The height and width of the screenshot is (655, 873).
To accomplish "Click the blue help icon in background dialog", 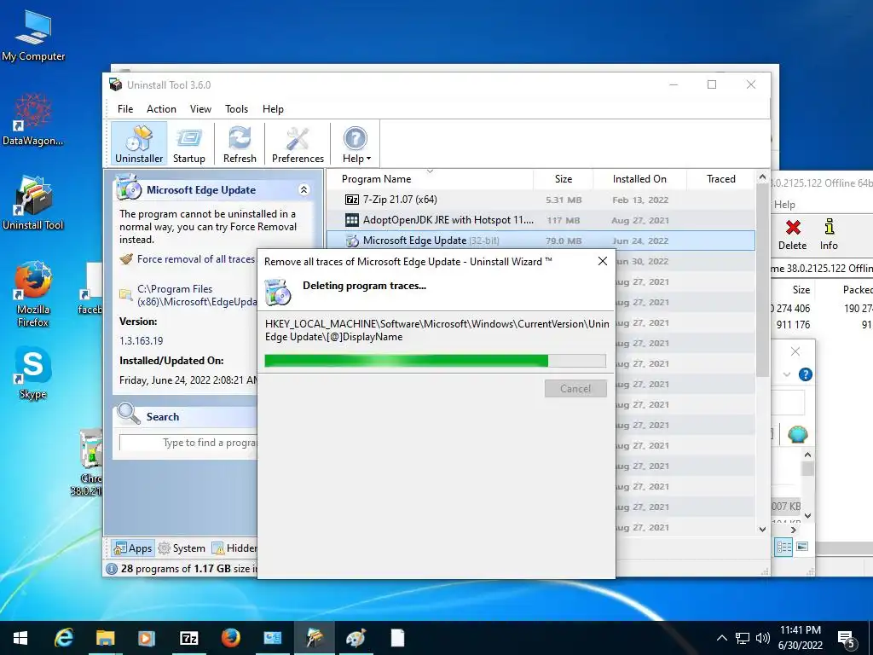I will click(805, 374).
